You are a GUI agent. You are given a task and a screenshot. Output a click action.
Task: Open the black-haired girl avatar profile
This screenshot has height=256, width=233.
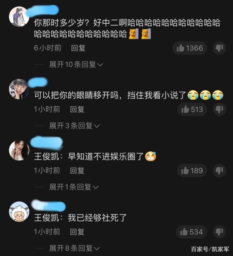(19, 89)
